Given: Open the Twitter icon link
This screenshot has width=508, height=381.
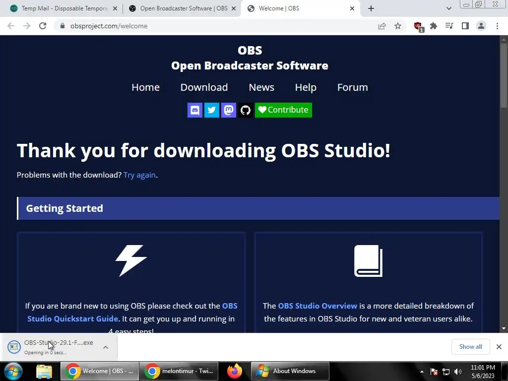Looking at the screenshot, I should (211, 110).
